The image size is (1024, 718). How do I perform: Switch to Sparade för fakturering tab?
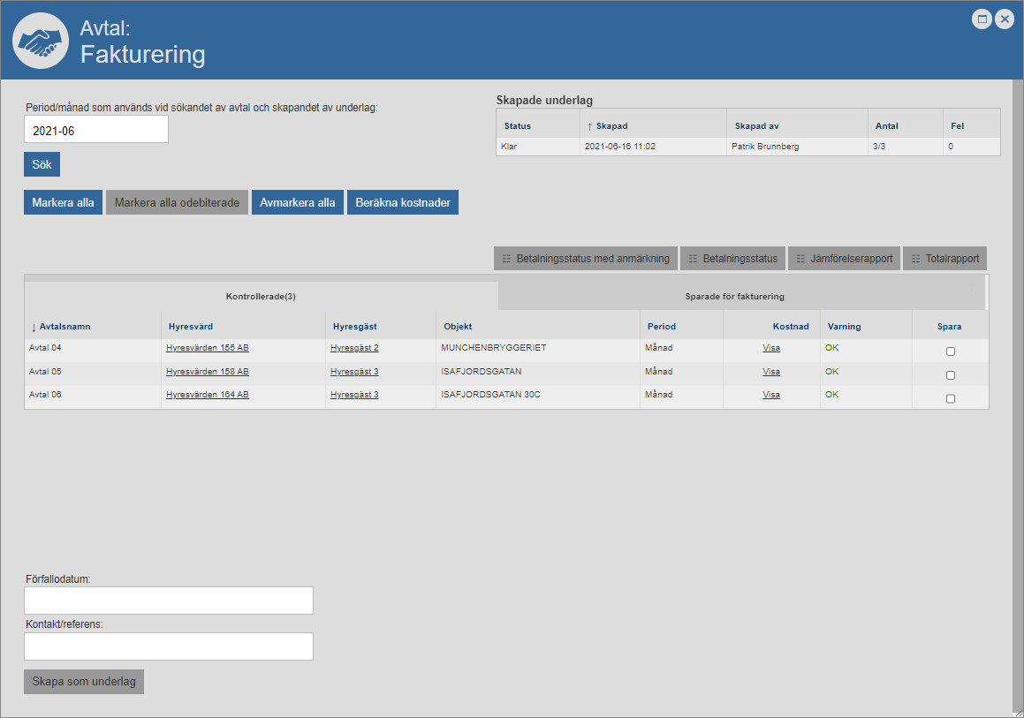pyautogui.click(x=734, y=297)
